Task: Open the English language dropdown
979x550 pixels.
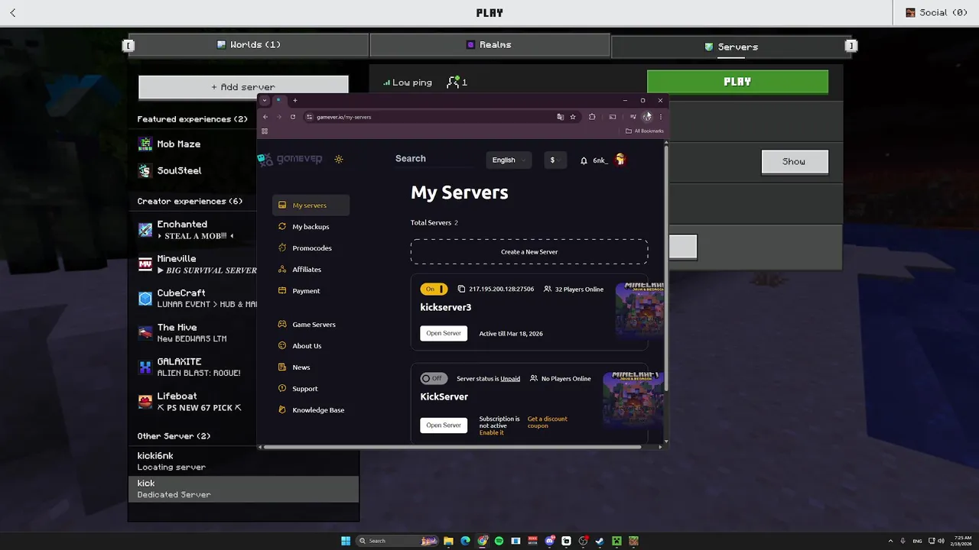Action: pyautogui.click(x=509, y=160)
